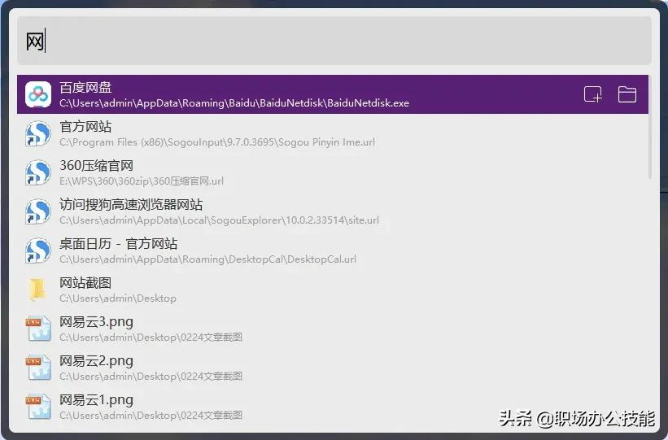Click the search input field containing 网
The image size is (668, 440).
[x=334, y=41]
